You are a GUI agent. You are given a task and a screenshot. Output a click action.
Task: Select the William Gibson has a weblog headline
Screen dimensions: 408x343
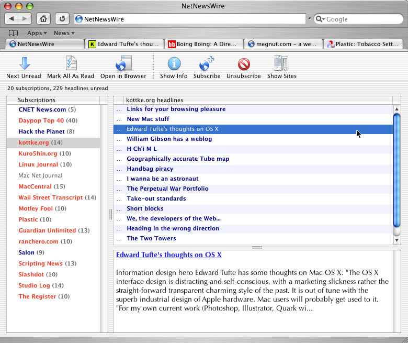[x=169, y=139]
